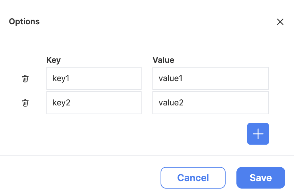The image size is (294, 196).
Task: Select the value2 text box
Action: tap(211, 103)
